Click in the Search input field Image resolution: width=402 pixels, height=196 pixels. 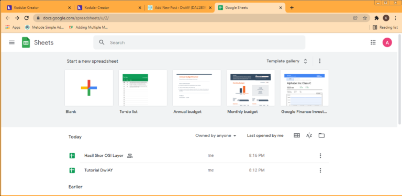[199, 42]
